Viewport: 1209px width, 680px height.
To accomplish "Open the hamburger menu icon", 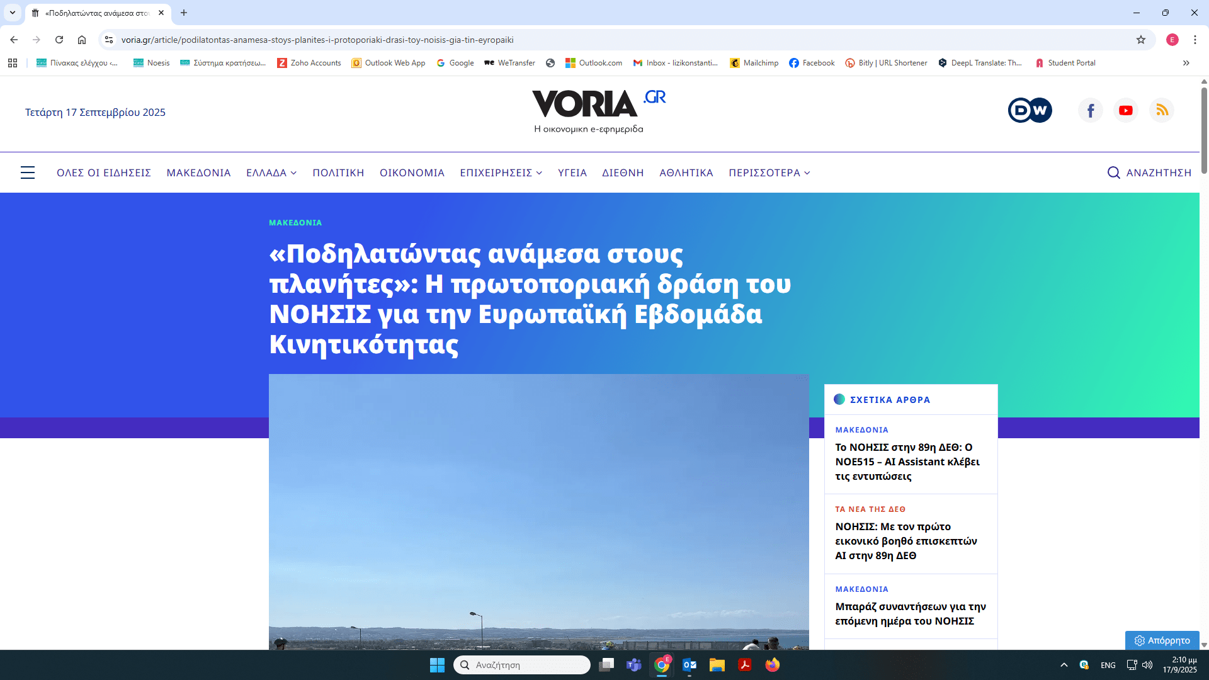I will pyautogui.click(x=28, y=173).
